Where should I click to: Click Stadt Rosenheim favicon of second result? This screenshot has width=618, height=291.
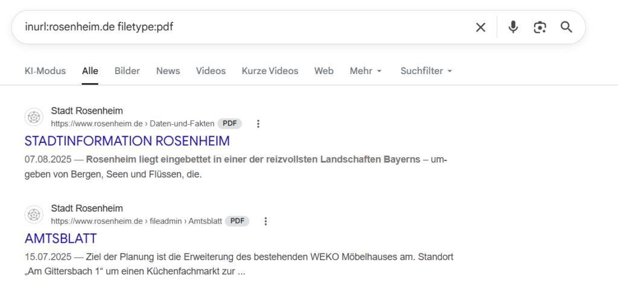pyautogui.click(x=34, y=214)
